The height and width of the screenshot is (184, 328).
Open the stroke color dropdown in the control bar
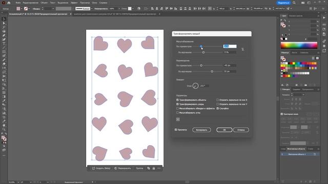29,9
